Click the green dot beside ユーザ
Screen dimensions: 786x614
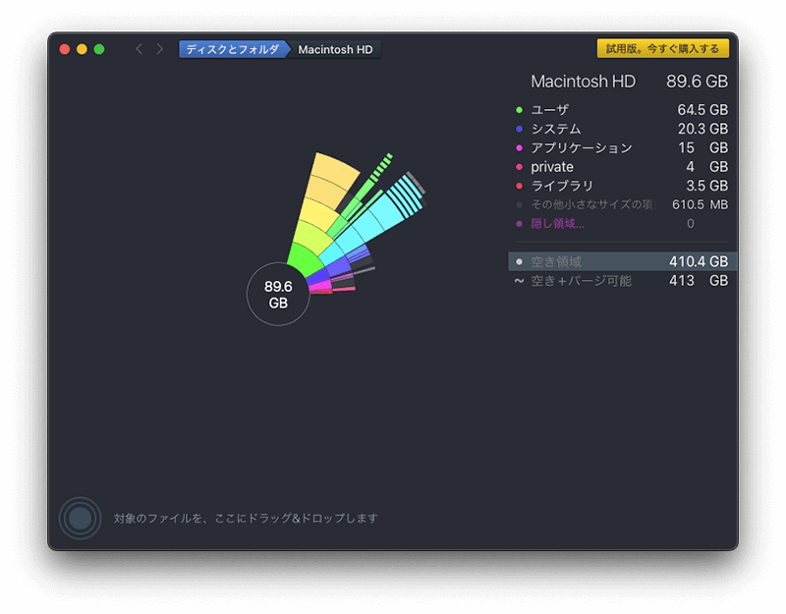pyautogui.click(x=520, y=110)
